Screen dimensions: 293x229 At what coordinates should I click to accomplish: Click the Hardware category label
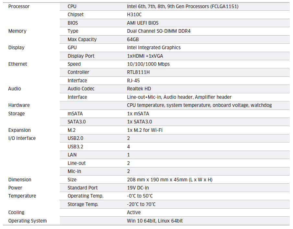point(19,105)
